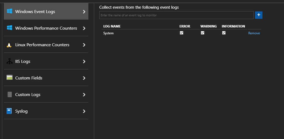Open the Custom Fields section
Viewport: 284px width, 139px height.
(29, 78)
